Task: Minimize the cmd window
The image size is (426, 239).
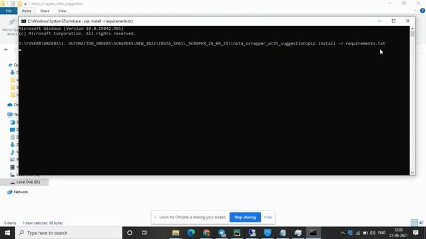Action: [x=379, y=21]
